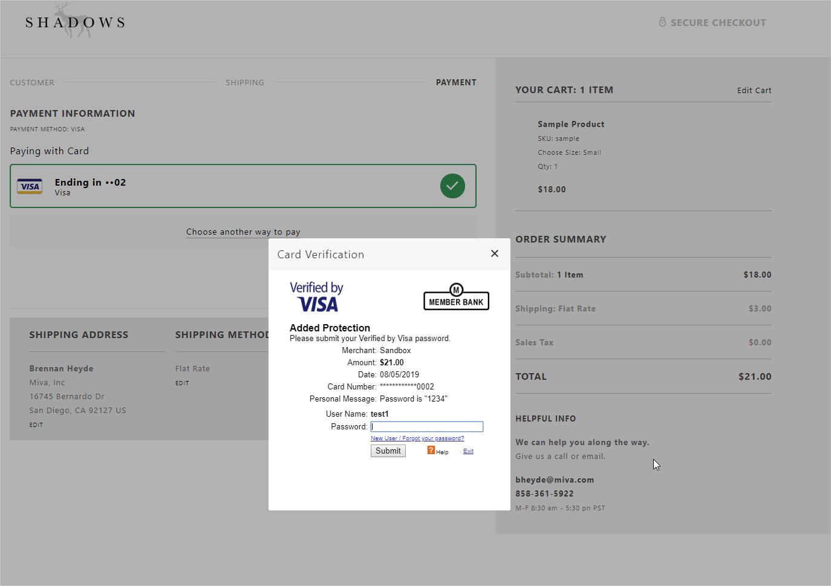Select the Payment step label

(456, 82)
